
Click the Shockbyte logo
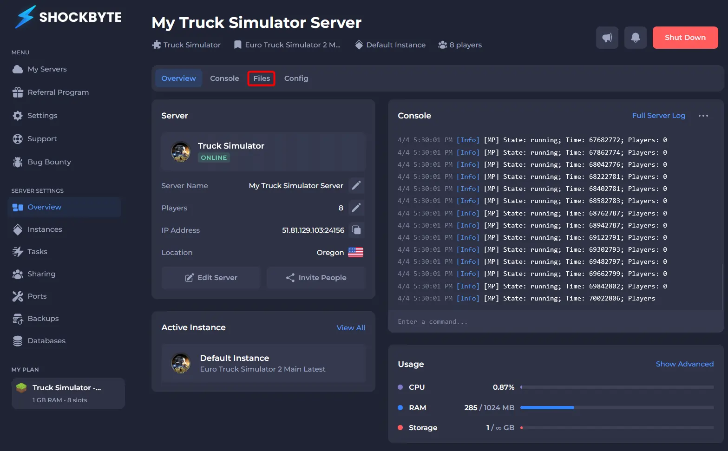click(68, 17)
